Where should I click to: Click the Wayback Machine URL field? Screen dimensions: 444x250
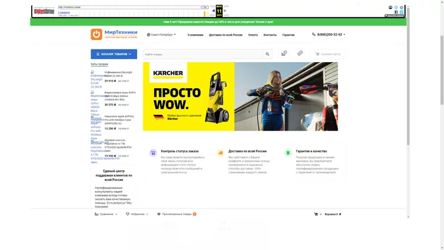tap(129, 8)
